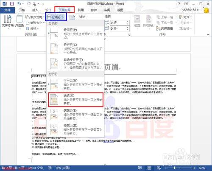This screenshot has width=212, height=171.
Task: Click the user avatar smiley icon
Action: tap(206, 10)
